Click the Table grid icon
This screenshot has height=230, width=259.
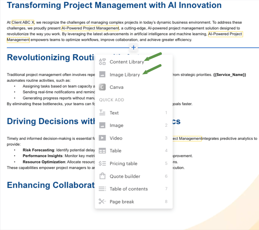(102, 151)
